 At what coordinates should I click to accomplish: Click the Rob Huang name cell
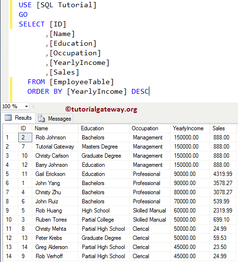[55, 211]
